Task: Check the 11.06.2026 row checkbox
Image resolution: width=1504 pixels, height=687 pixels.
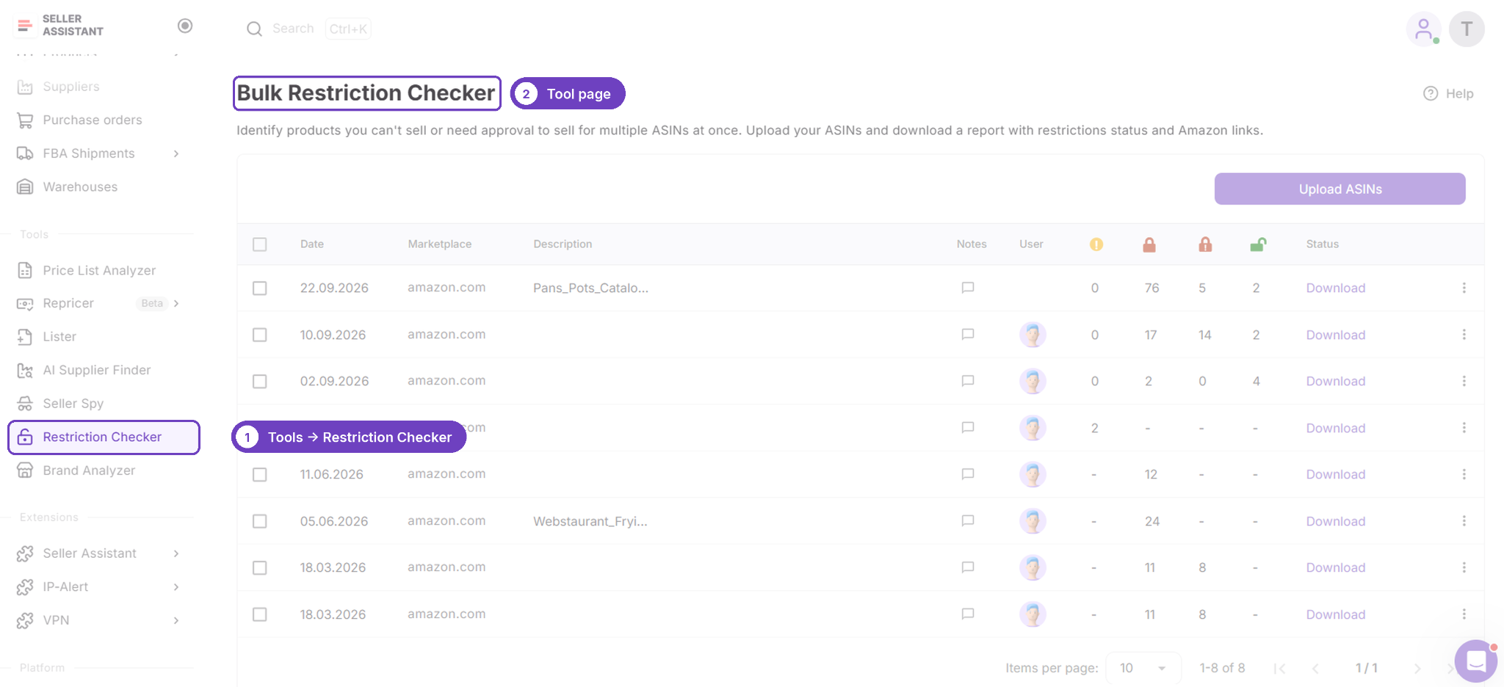Action: coord(260,475)
